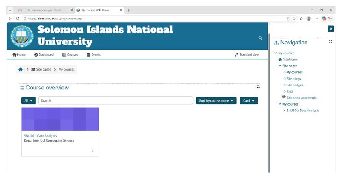The image size is (341, 178).
Task: Open the Gmail pinned tab
Action: [x=20, y=10]
